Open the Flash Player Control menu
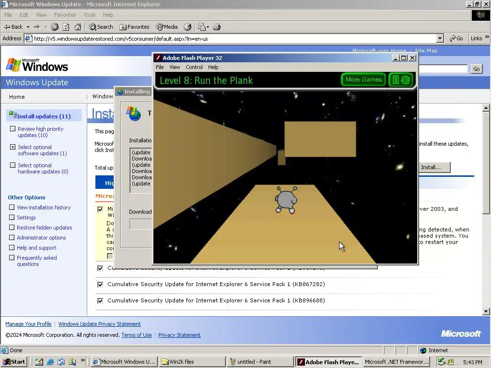Viewport: 491px width, 368px height. point(194,67)
